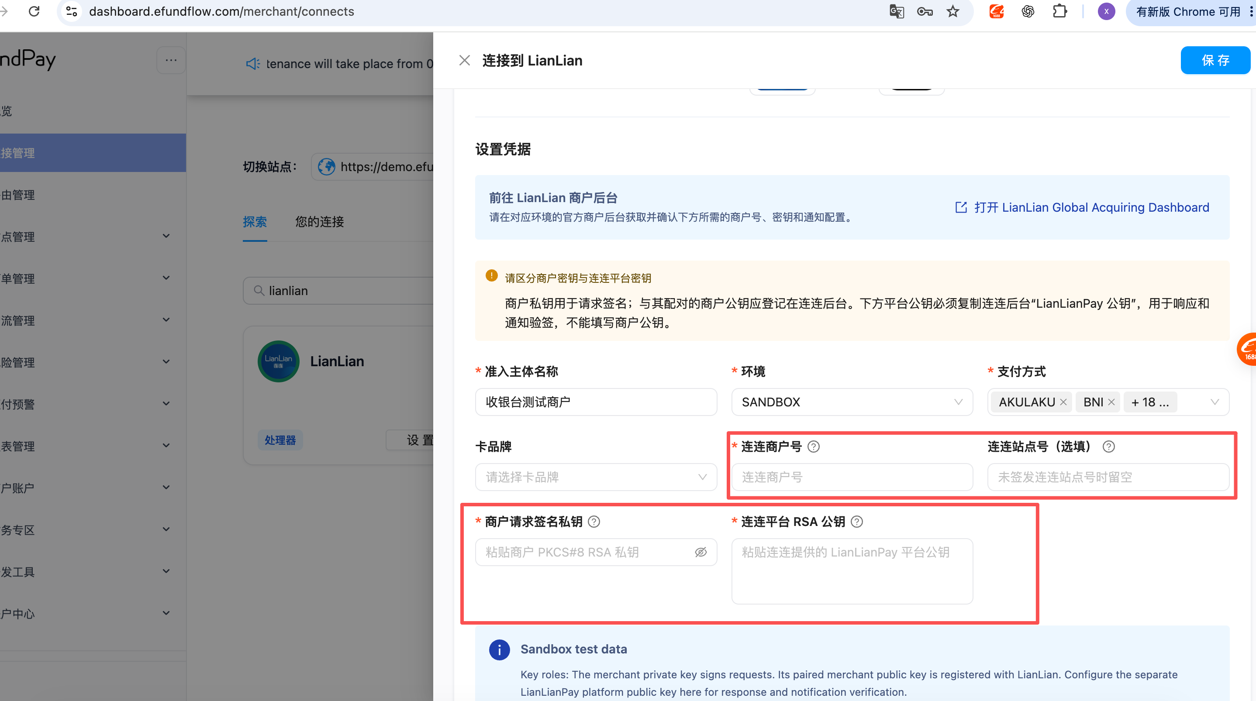Click the external link icon beside dashboard link
Image resolution: width=1256 pixels, height=701 pixels.
[960, 207]
